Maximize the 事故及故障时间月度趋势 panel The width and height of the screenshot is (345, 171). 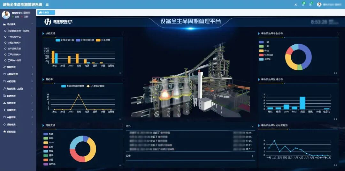[335, 165]
